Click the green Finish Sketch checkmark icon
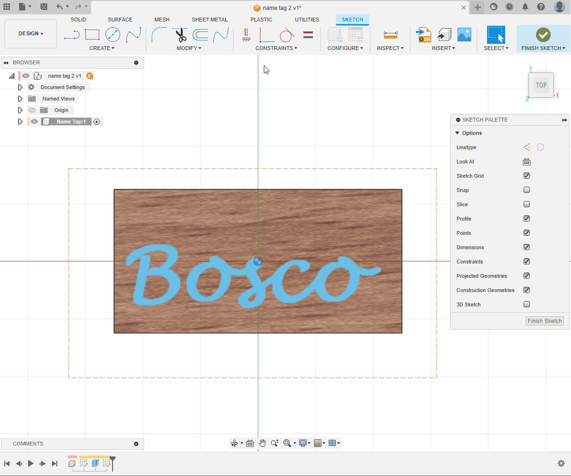Screen dimensions: 571x476 [x=543, y=35]
